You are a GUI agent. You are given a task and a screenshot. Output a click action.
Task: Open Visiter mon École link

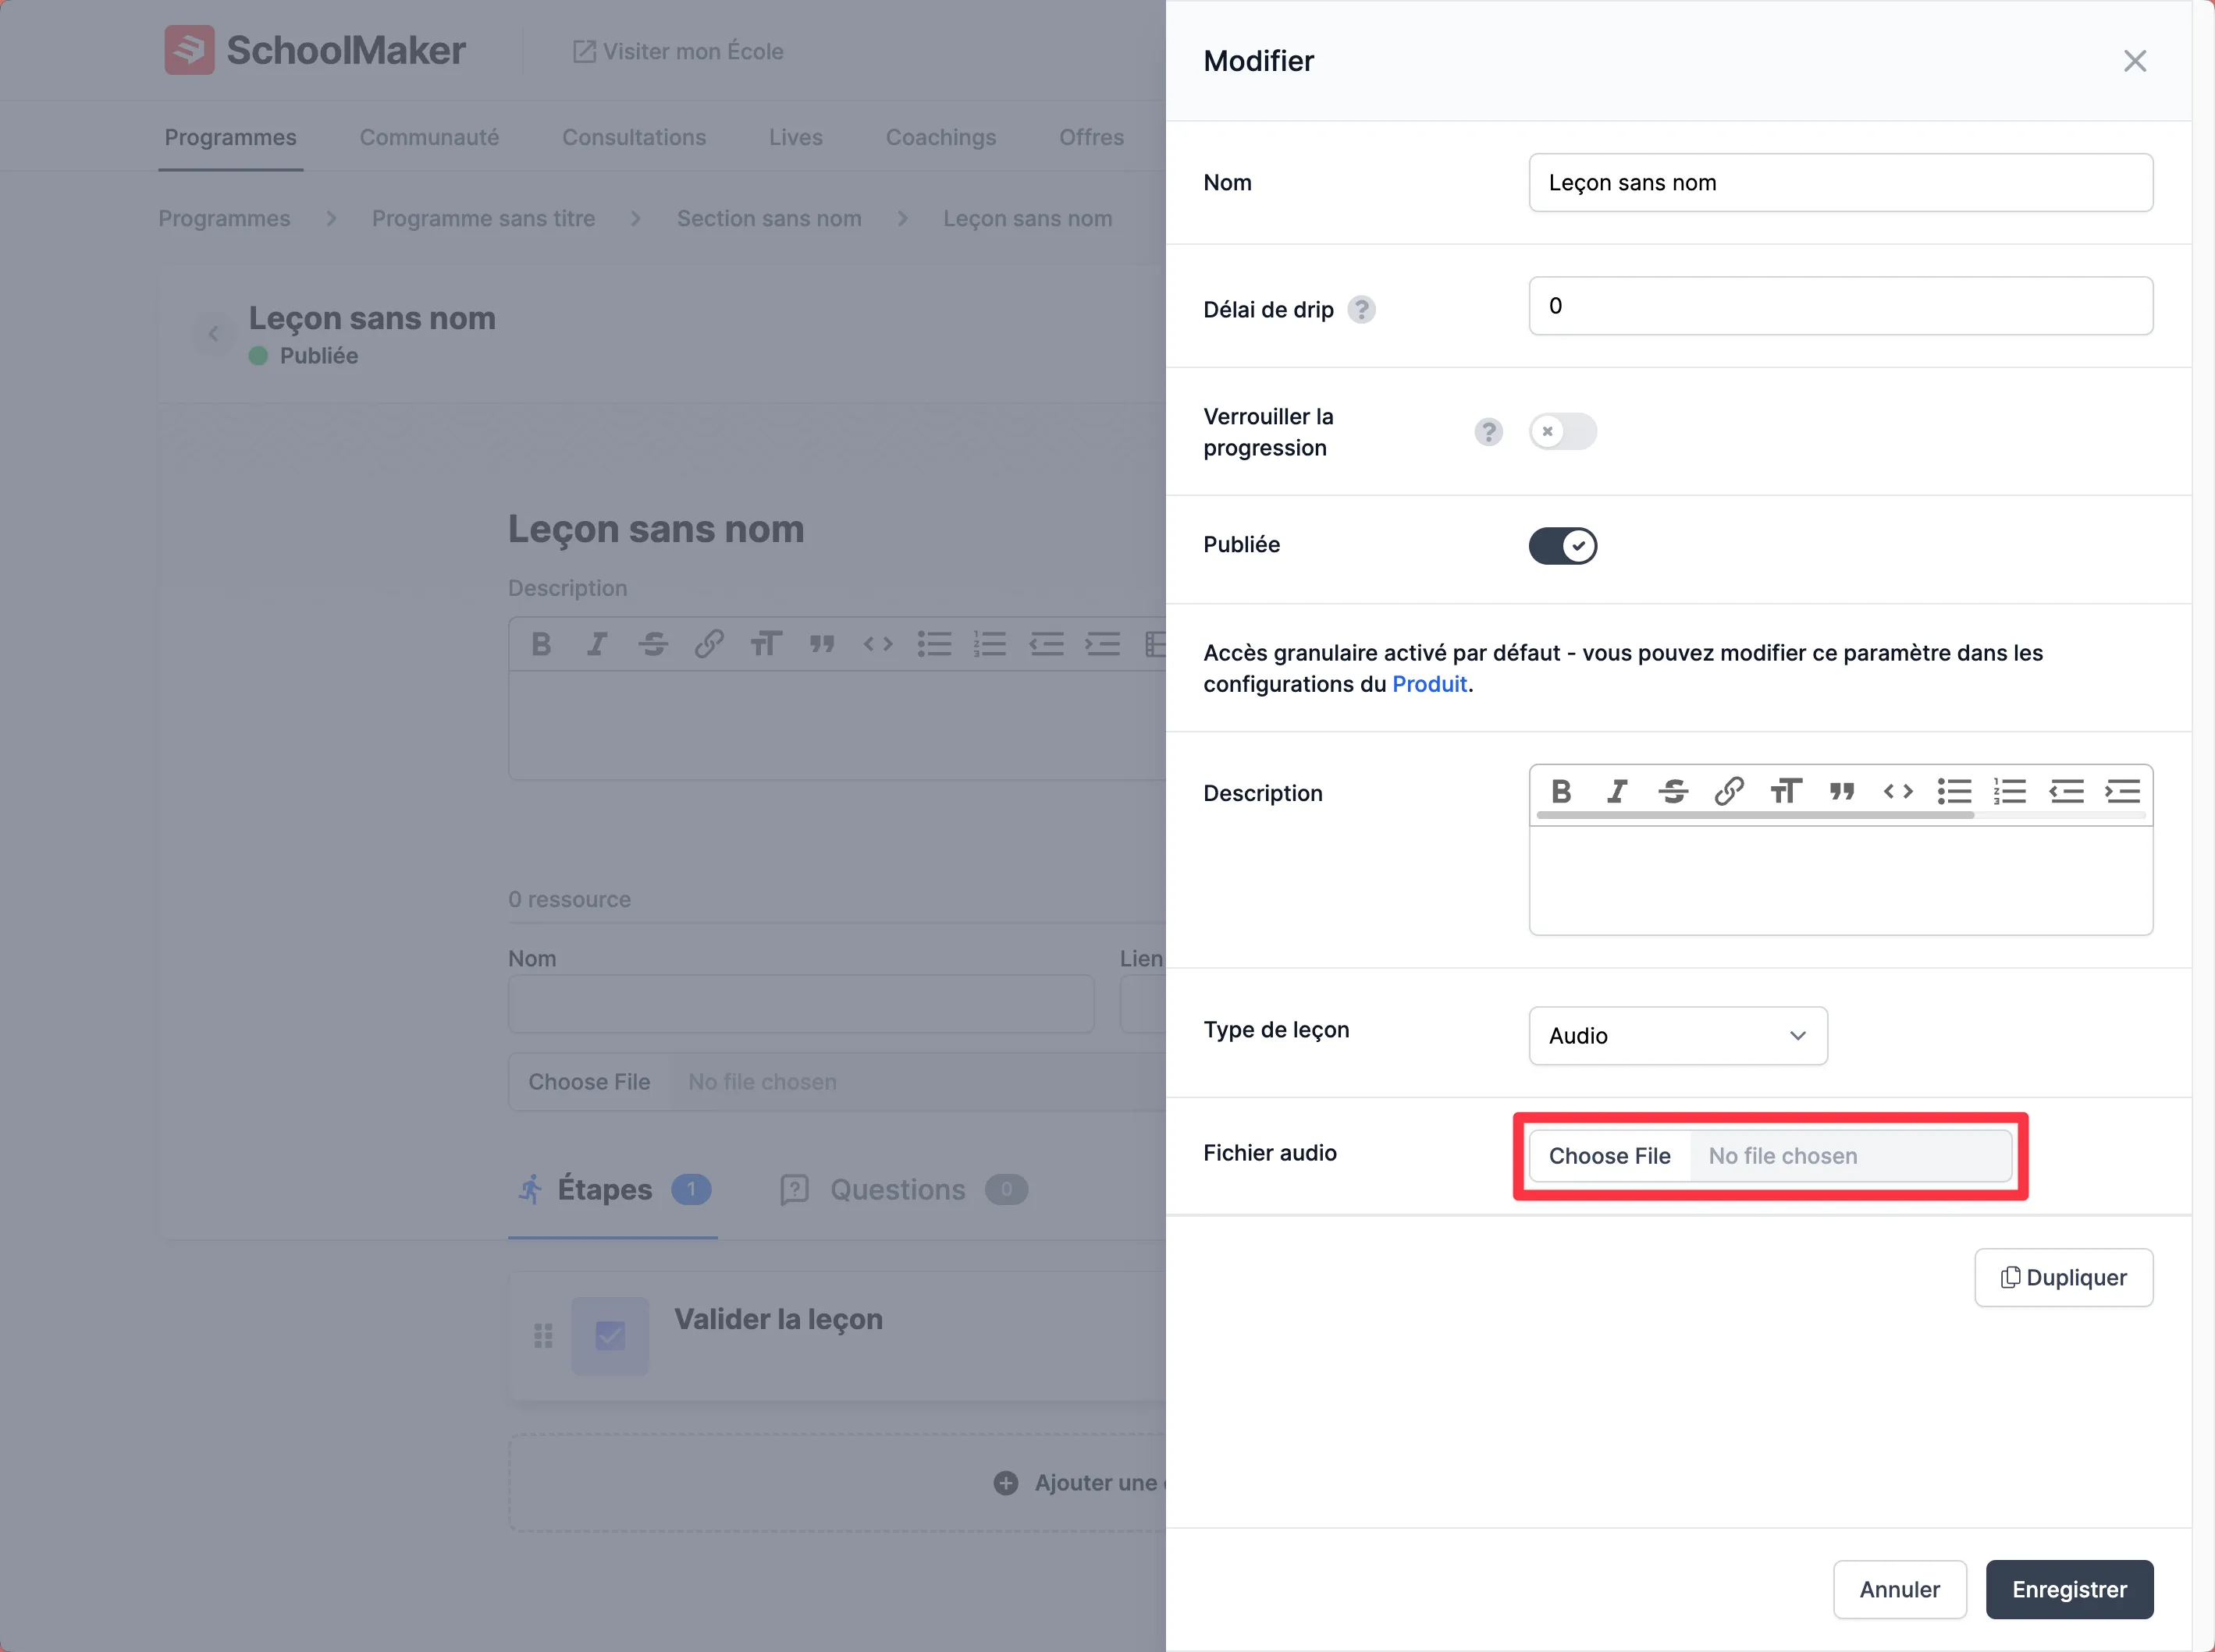[x=677, y=51]
